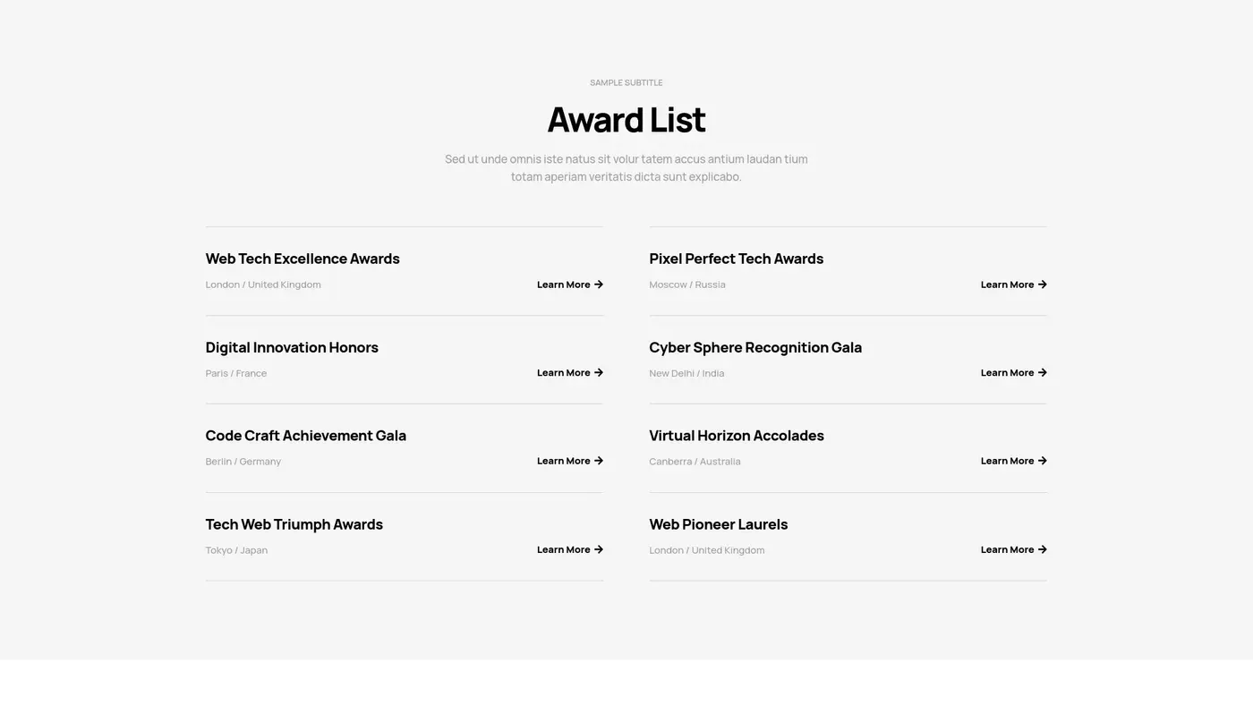This screenshot has height=705, width=1253.
Task: Open Learn More for Web Tech Excellence Awards
Action: click(564, 285)
